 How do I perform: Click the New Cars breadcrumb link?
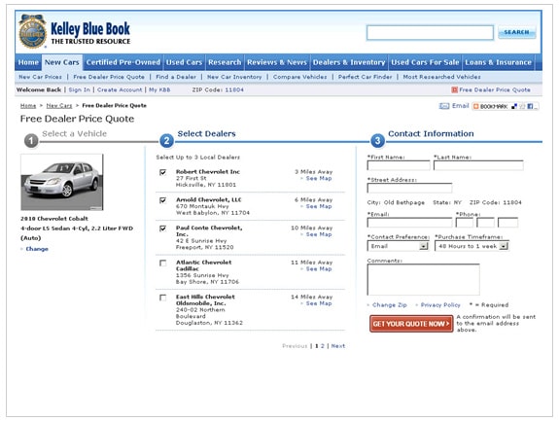point(59,106)
